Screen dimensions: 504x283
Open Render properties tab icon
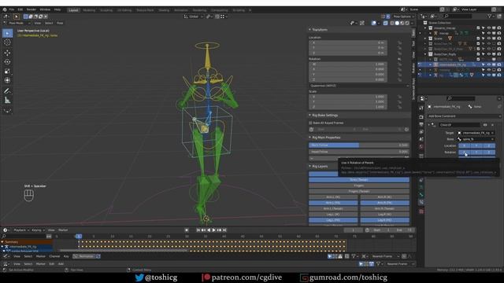pos(421,117)
